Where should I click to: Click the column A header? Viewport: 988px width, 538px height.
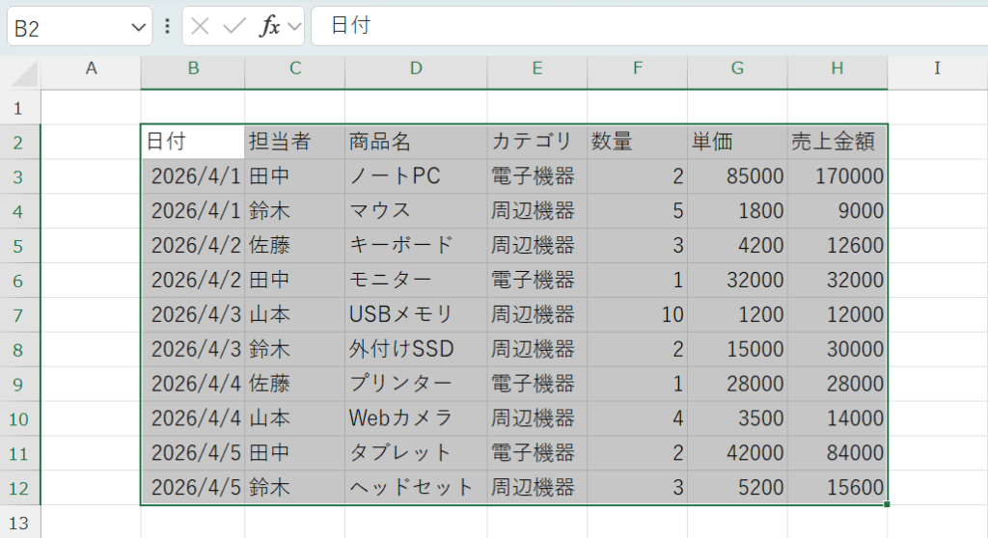(x=92, y=68)
